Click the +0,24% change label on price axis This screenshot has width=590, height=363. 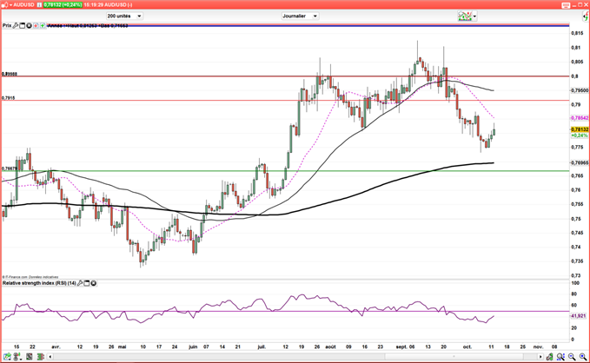[x=579, y=135]
